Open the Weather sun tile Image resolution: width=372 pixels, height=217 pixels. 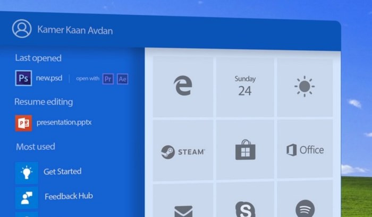[305, 86]
